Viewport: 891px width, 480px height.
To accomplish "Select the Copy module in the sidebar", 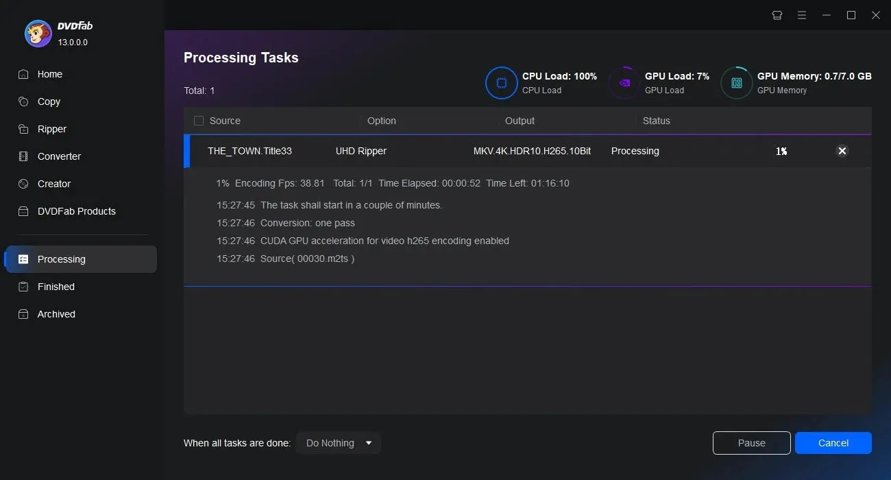I will 48,101.
